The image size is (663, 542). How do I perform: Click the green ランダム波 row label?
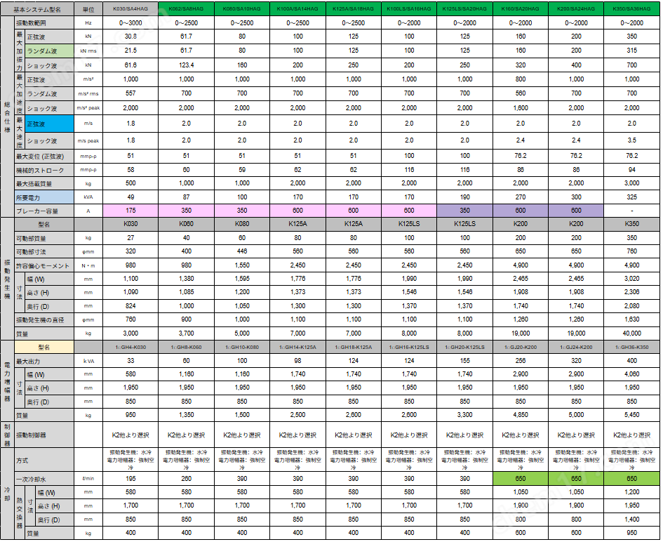(50, 51)
